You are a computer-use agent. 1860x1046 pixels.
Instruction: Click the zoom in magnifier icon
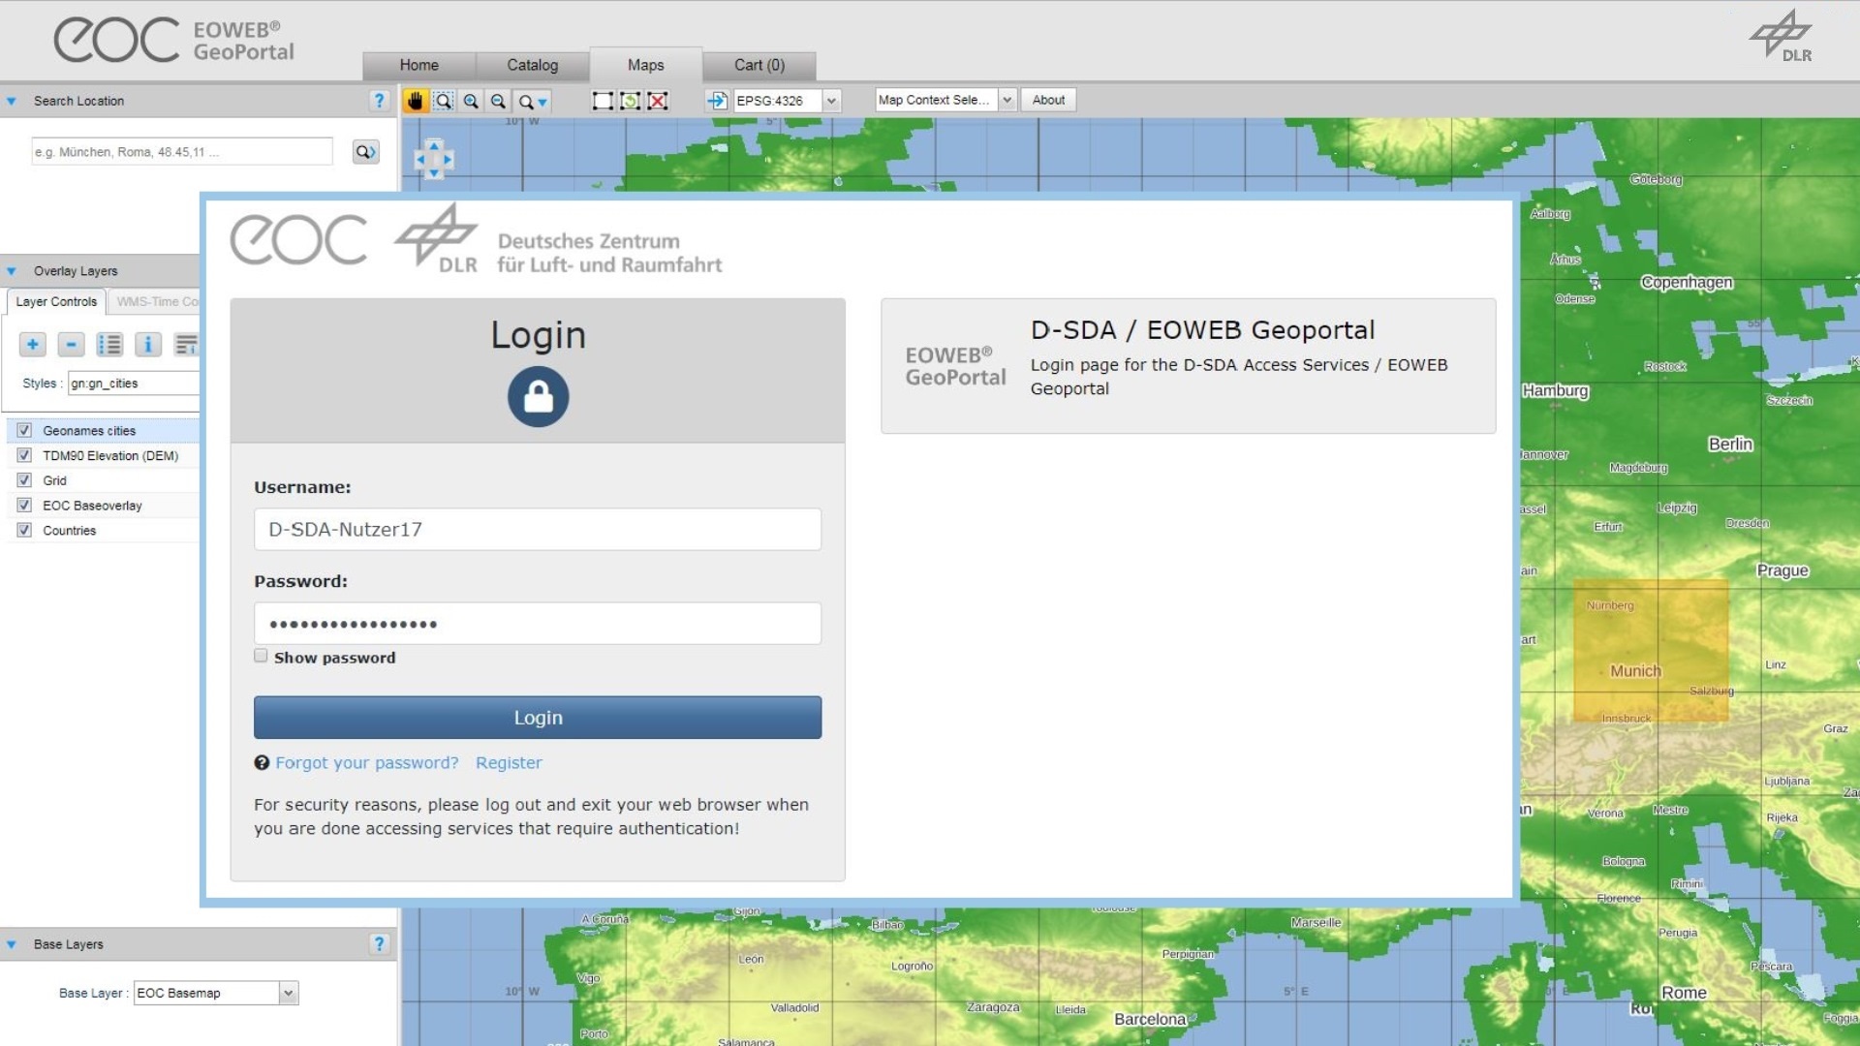(x=471, y=101)
